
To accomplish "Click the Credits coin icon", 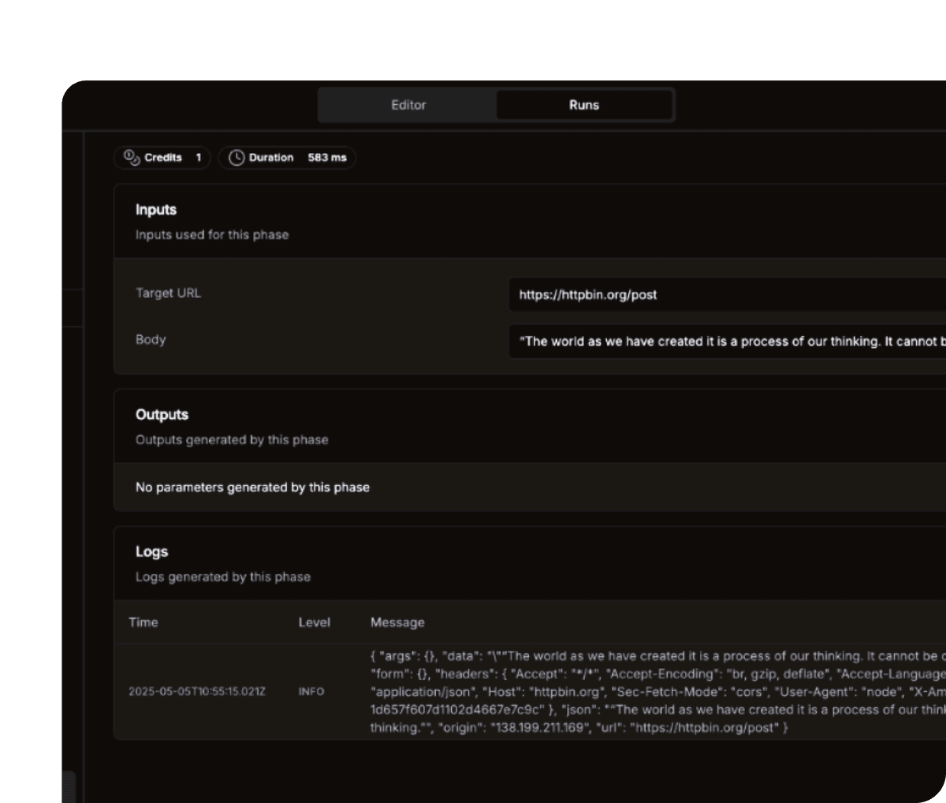I will point(132,158).
